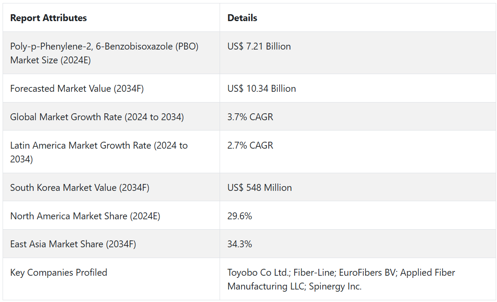This screenshot has height=302, width=497.
Task: Select the Forecasted Market Value (2034F) label
Action: 77,89
